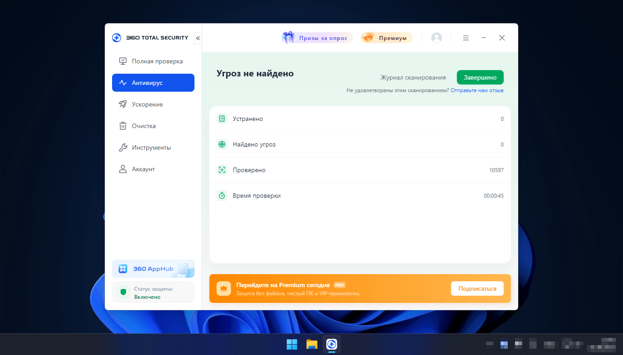
Task: Click the Найдено угроз target icon
Action: point(222,144)
